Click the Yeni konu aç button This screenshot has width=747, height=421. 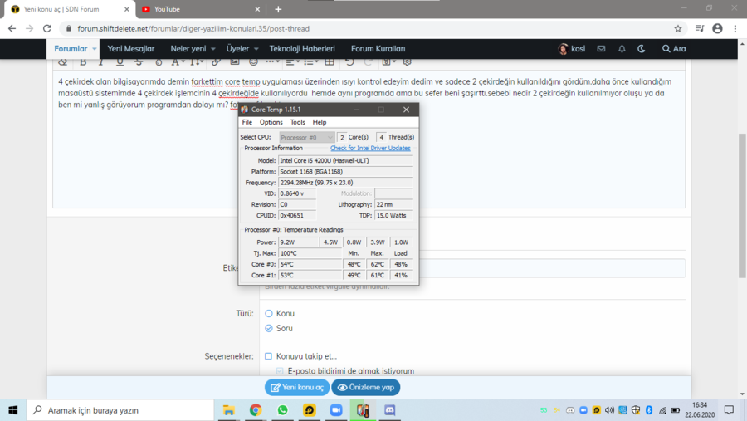[297, 387]
